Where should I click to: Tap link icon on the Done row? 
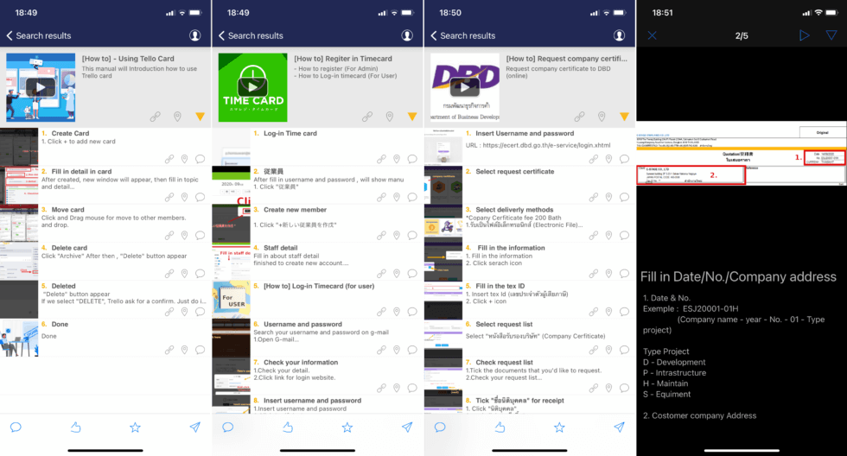[x=169, y=350]
